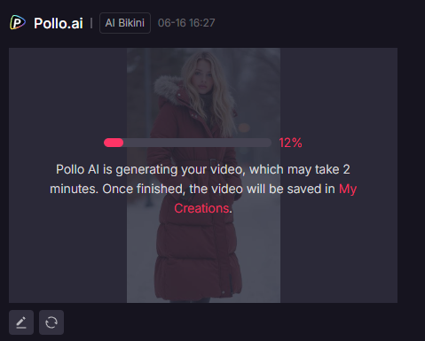Image resolution: width=425 pixels, height=341 pixels.
Task: Click the fur hood area in the preview
Action: click(x=169, y=89)
